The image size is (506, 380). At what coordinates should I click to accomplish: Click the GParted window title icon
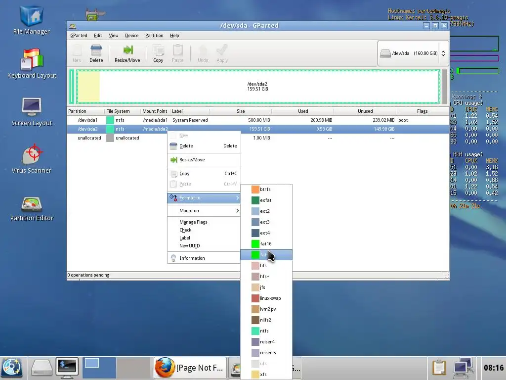pos(73,26)
